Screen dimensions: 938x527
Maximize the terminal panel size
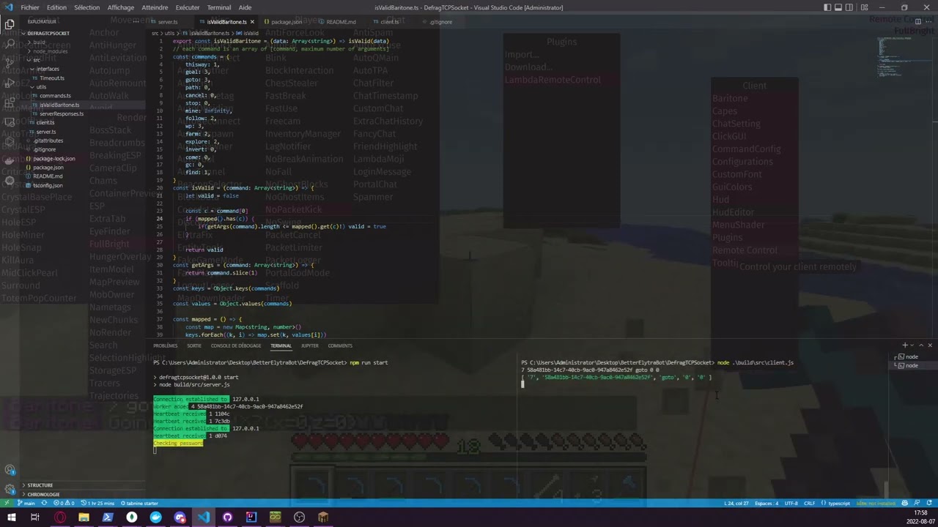click(x=921, y=345)
